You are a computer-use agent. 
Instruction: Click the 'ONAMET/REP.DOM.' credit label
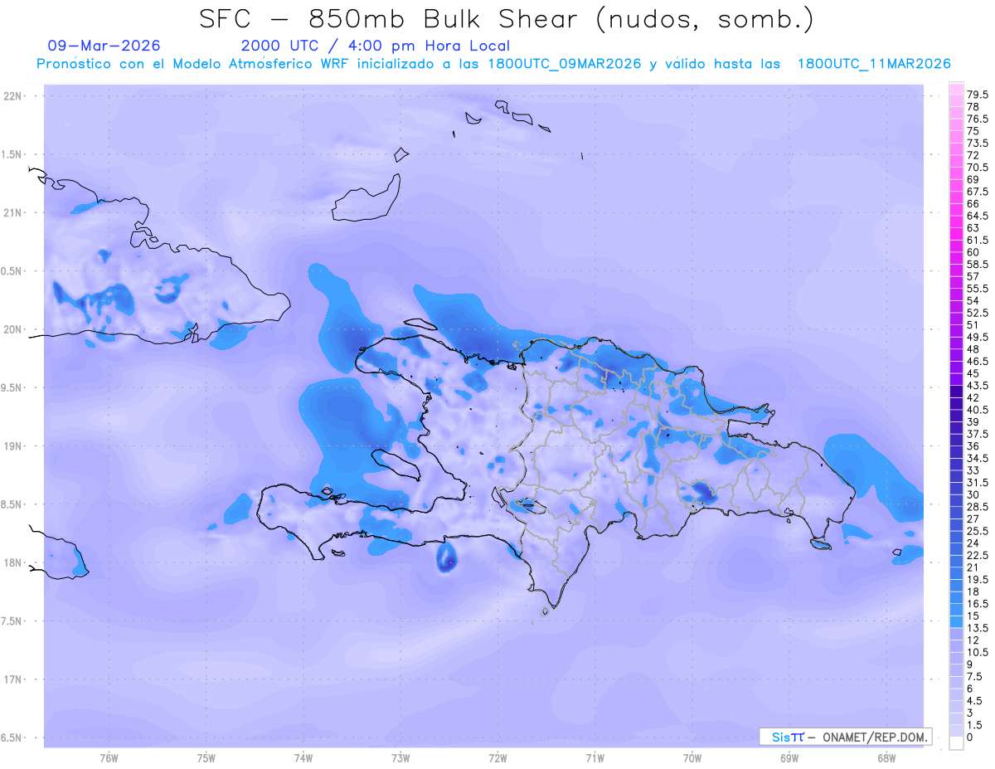pos(874,737)
